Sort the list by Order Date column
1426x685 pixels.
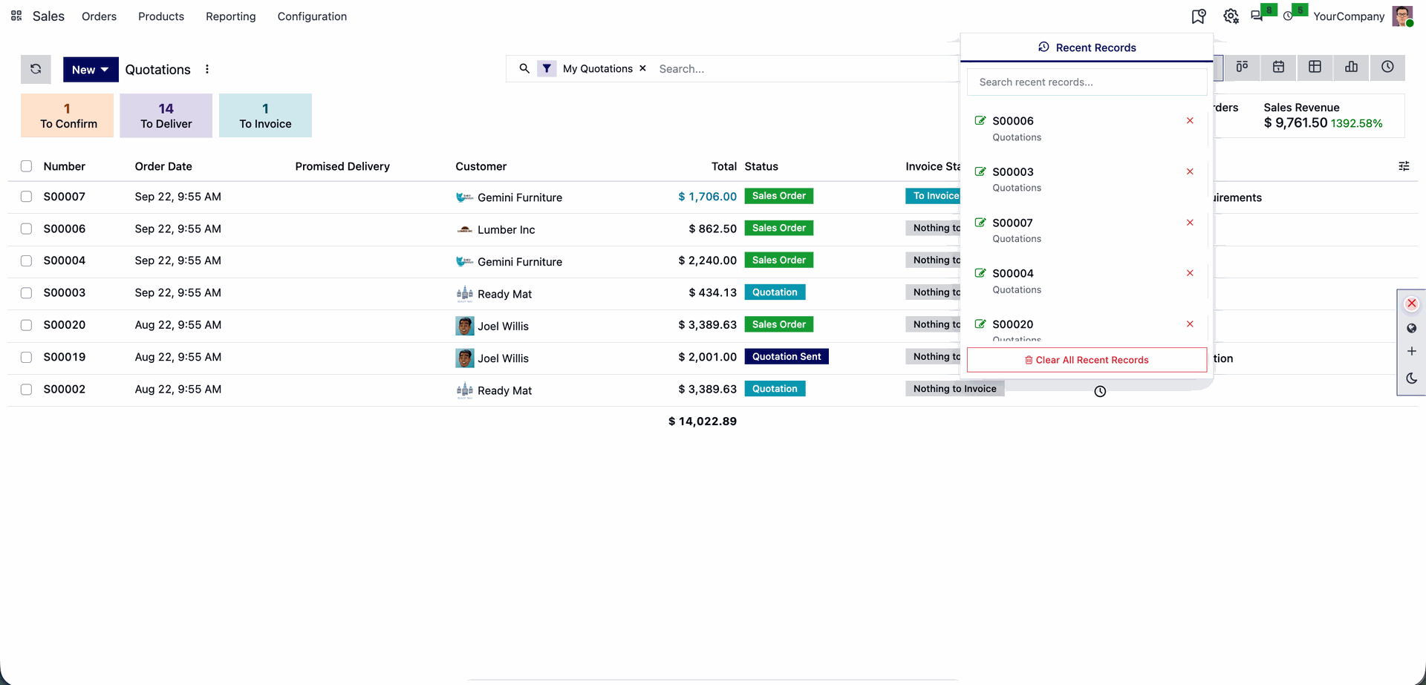163,166
